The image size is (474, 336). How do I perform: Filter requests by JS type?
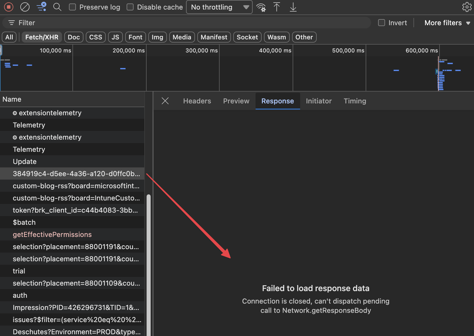pyautogui.click(x=115, y=37)
